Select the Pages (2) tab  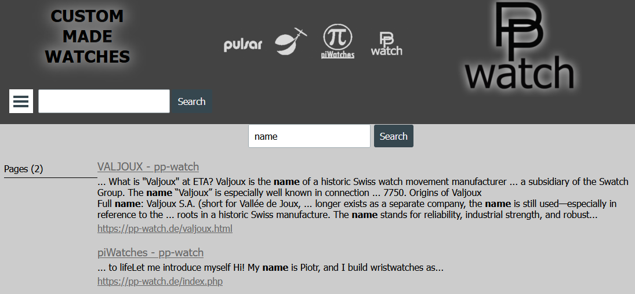[x=24, y=169]
